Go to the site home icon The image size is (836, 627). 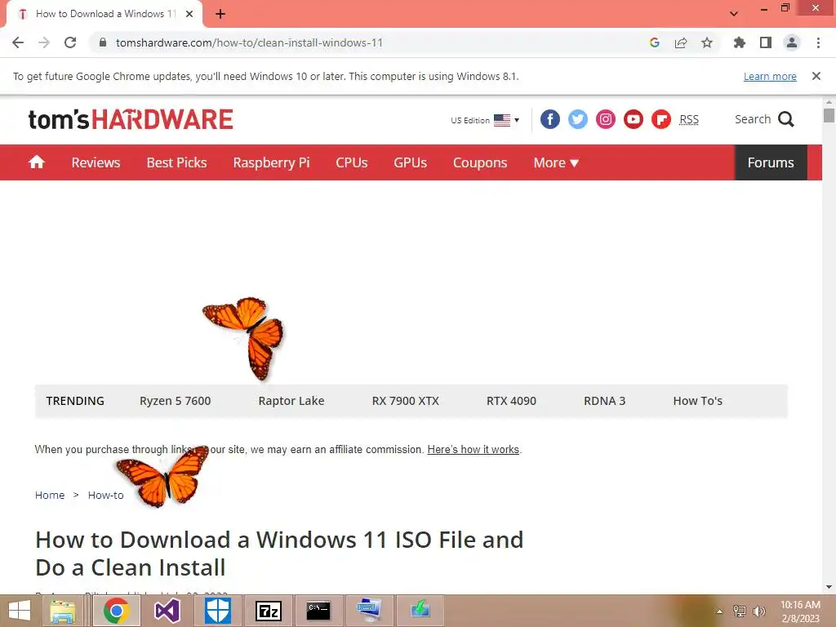tap(37, 162)
